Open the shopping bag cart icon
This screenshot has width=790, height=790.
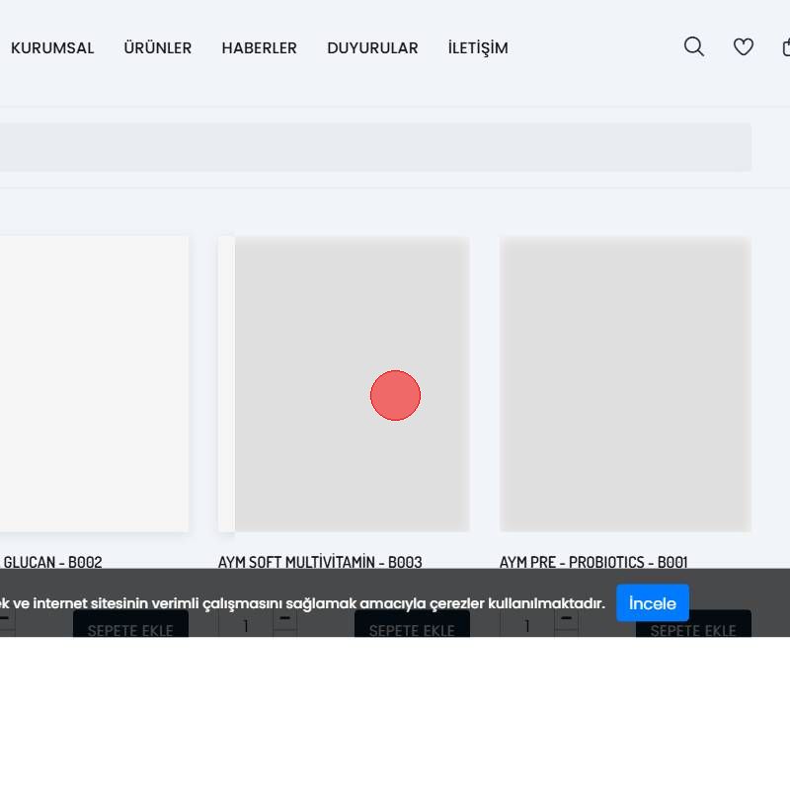tap(786, 46)
